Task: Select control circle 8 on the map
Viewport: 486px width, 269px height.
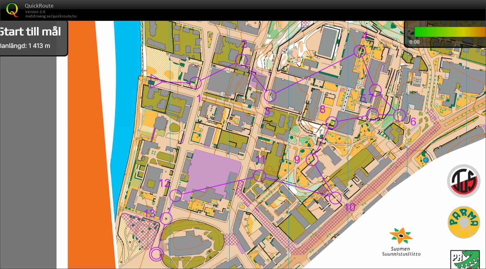Action: (x=332, y=122)
